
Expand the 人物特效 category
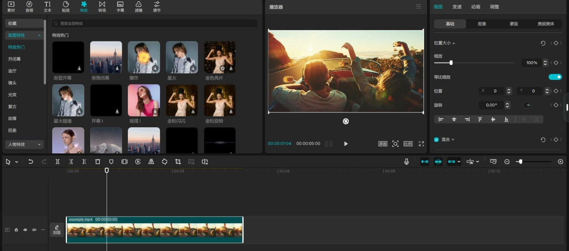[x=24, y=144]
